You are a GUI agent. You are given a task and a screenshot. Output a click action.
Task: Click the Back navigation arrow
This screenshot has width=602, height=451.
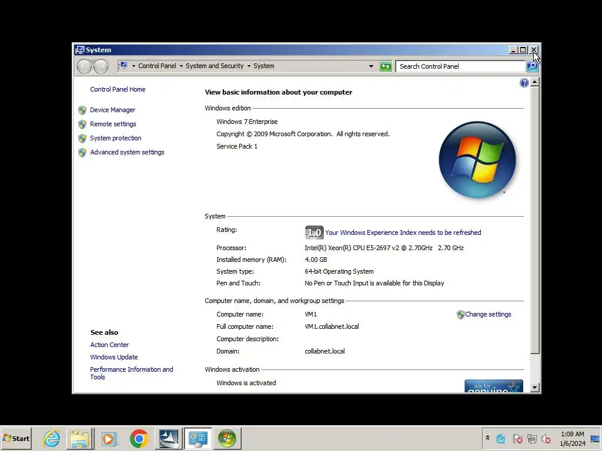[84, 66]
